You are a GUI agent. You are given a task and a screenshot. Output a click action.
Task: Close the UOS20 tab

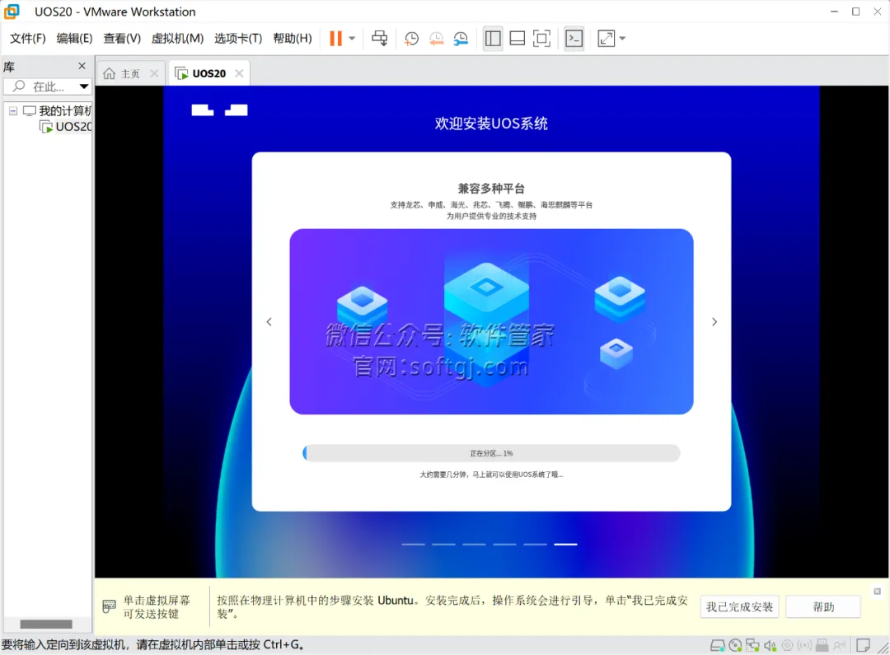(x=239, y=73)
